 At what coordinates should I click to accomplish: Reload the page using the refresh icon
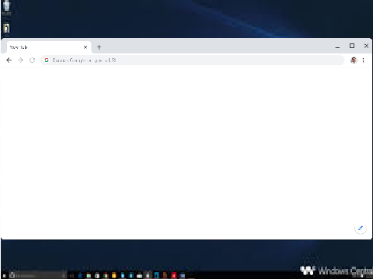[x=32, y=60]
